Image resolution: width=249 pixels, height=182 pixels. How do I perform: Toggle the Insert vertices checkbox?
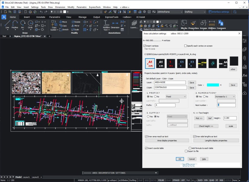click(145, 46)
